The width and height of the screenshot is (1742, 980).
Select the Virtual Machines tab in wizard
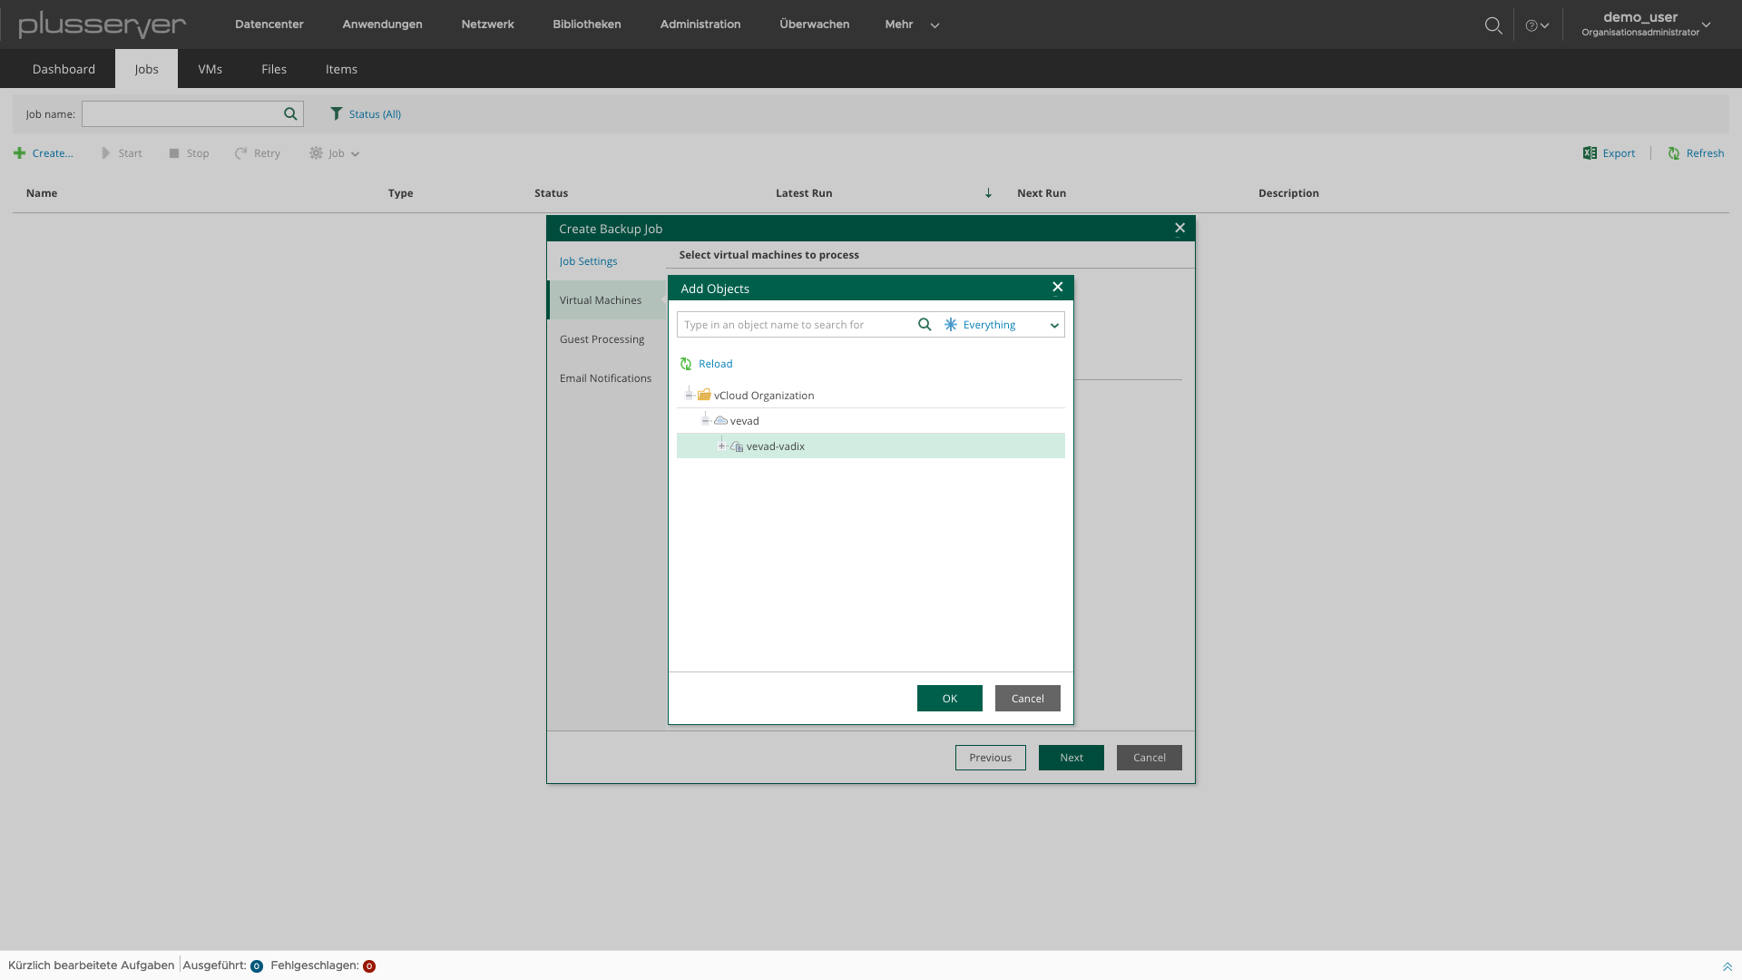(x=601, y=300)
